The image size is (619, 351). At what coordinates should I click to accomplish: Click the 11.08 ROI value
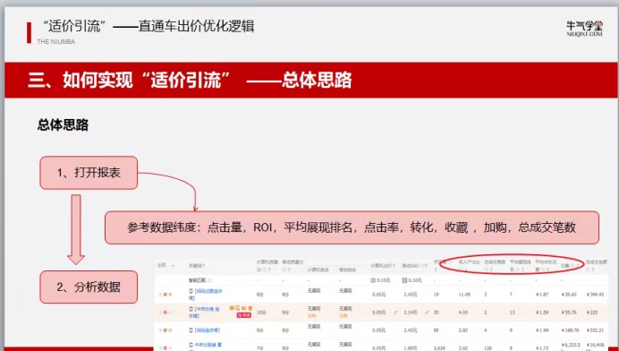(464, 295)
